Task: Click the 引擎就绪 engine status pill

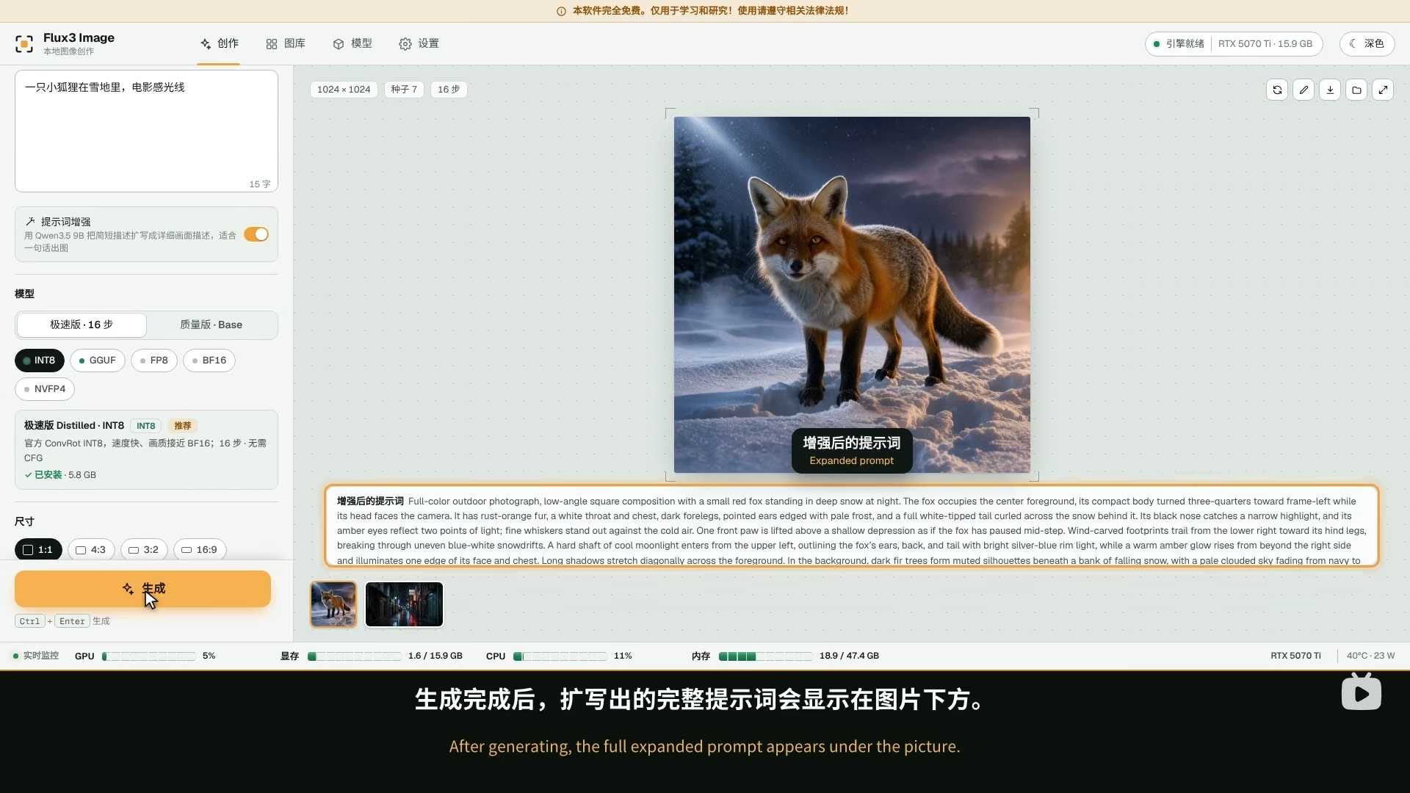Action: click(x=1234, y=44)
